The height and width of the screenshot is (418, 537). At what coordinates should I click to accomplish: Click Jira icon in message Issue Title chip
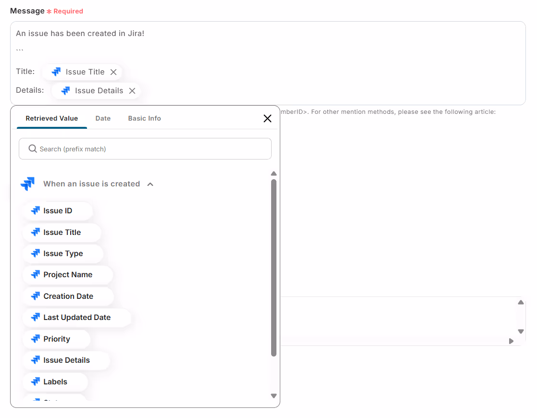click(56, 72)
